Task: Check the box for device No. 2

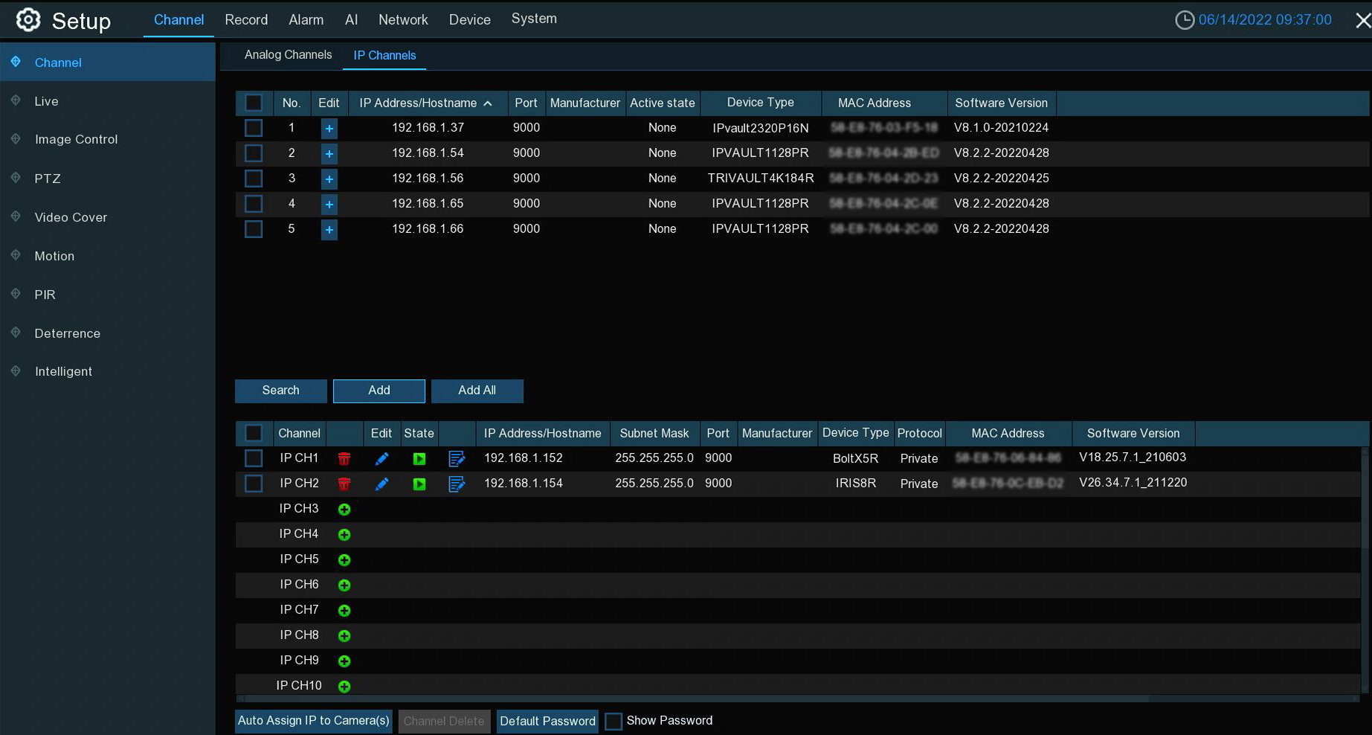Action: pos(254,153)
